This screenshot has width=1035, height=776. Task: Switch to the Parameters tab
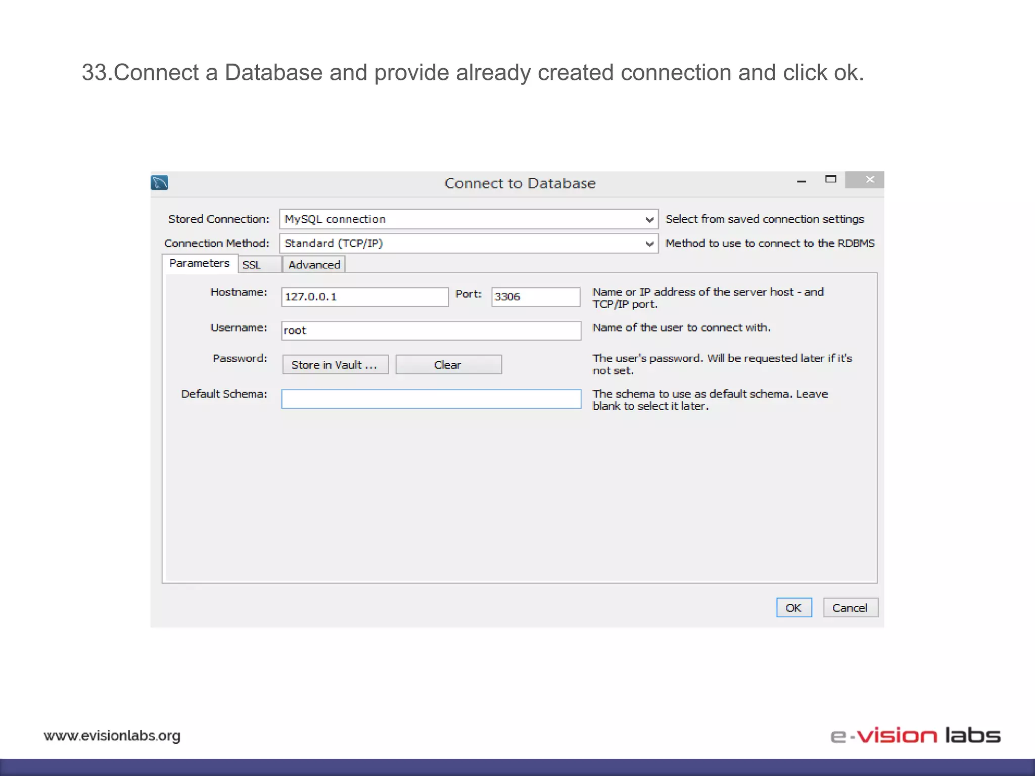point(199,263)
